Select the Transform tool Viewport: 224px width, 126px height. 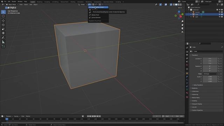(3, 33)
